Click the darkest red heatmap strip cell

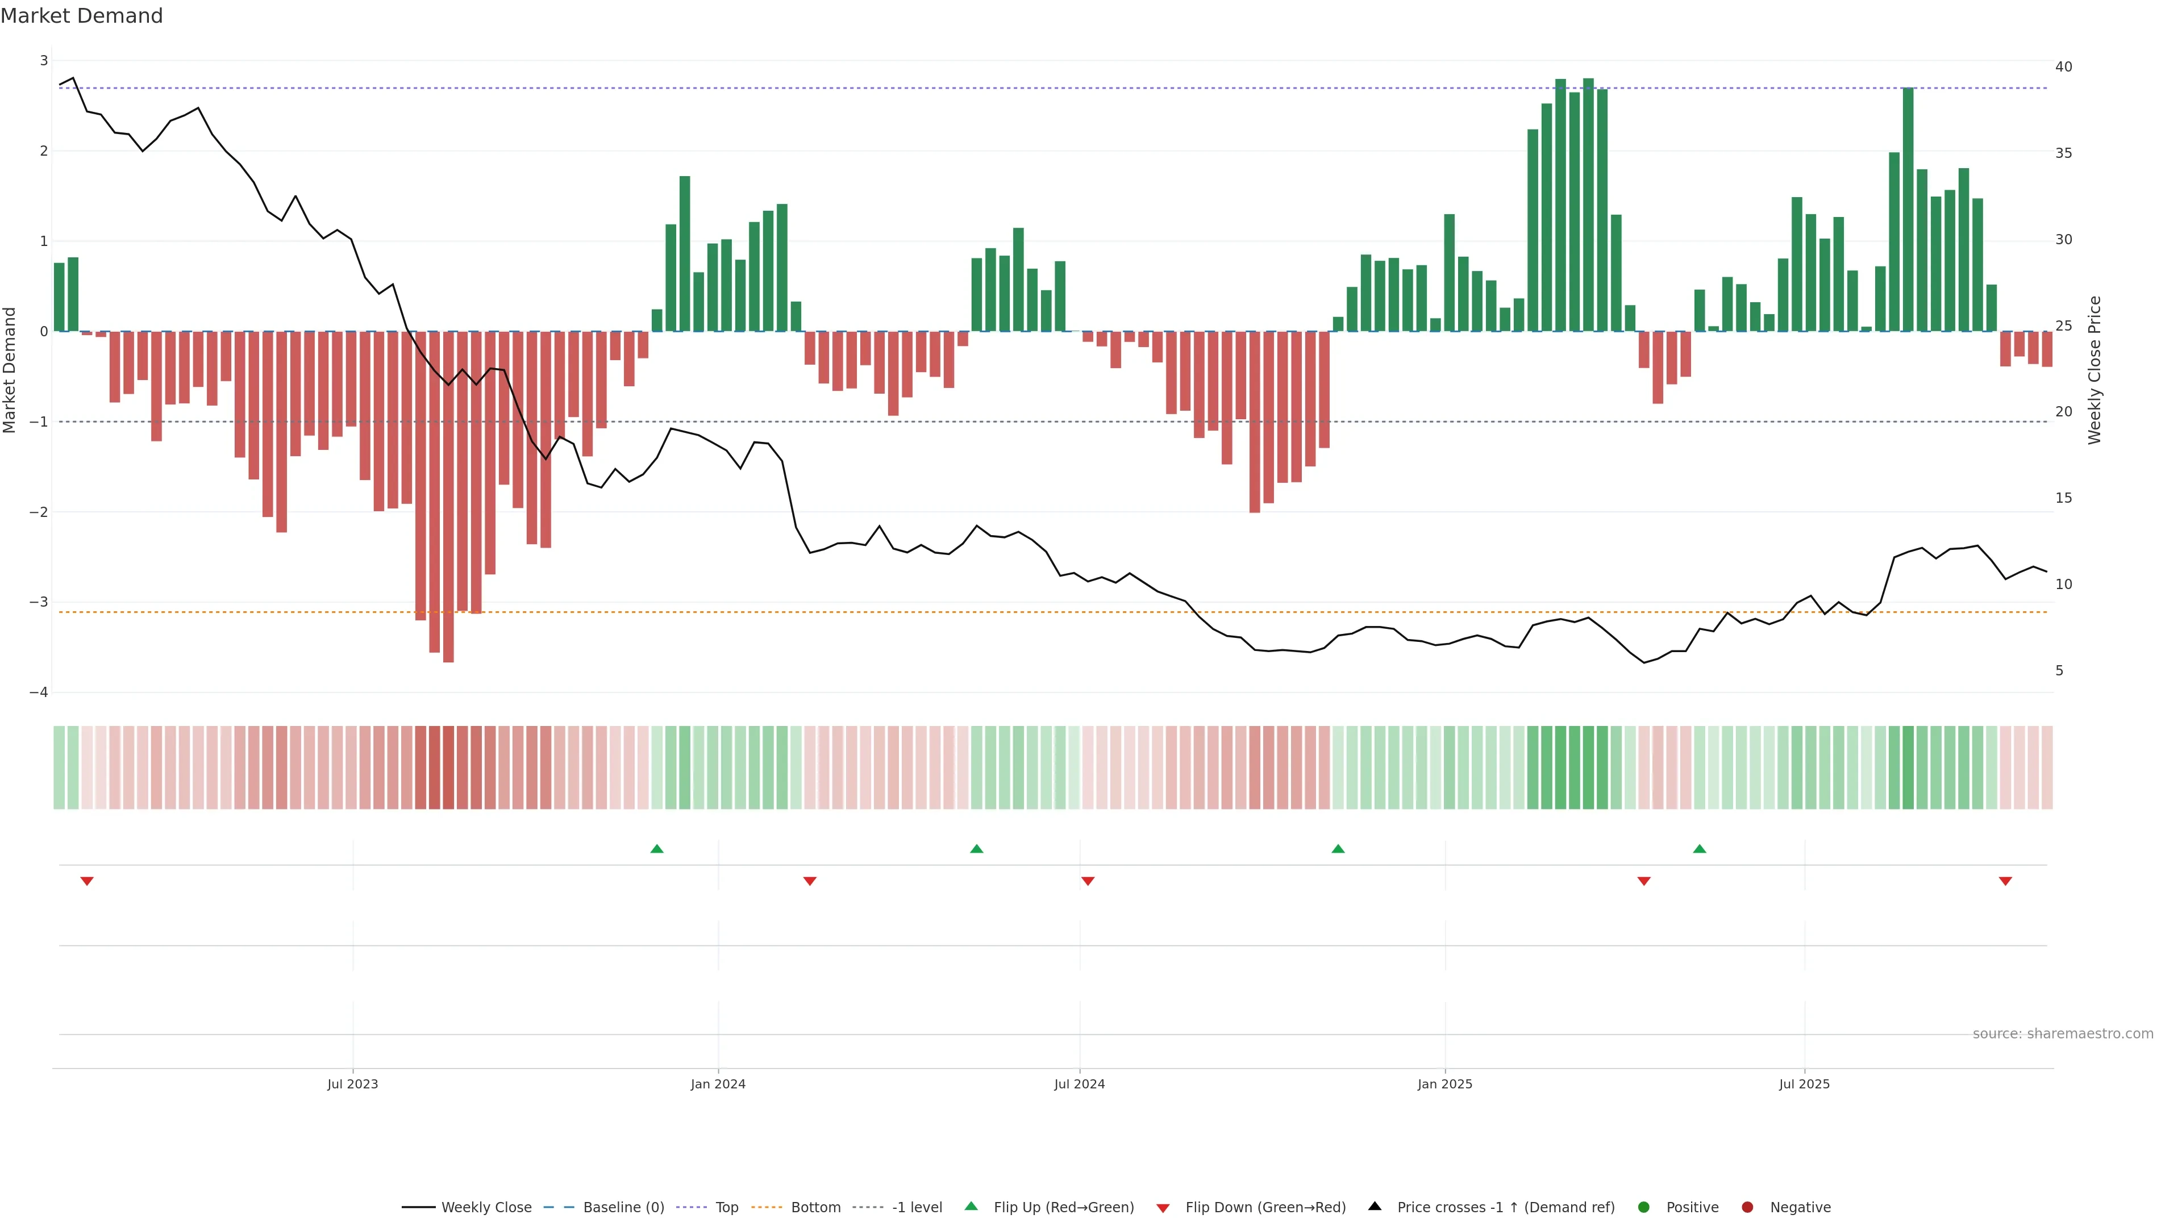(448, 767)
